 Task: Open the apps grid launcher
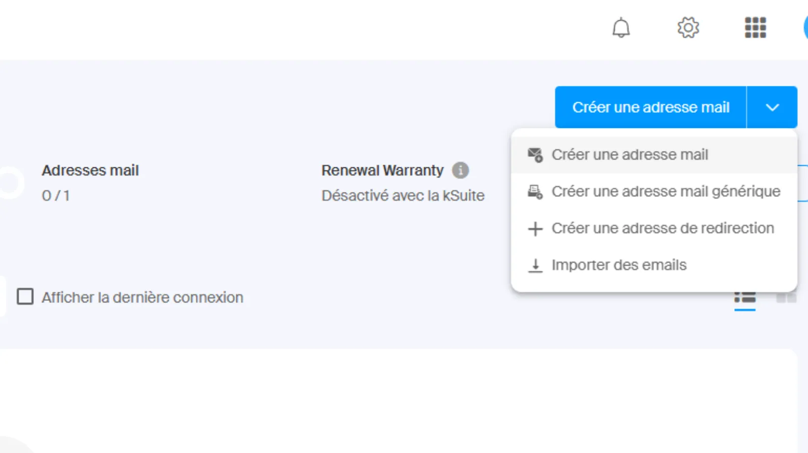pos(755,28)
